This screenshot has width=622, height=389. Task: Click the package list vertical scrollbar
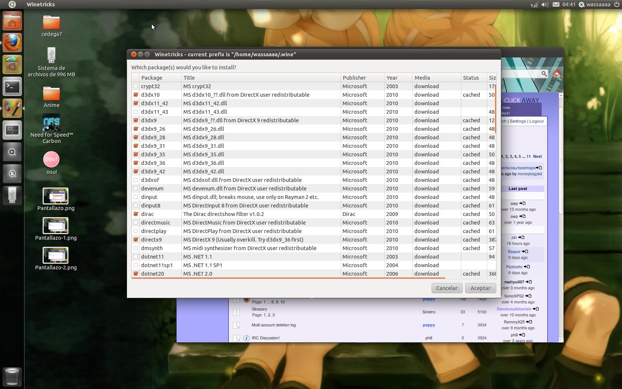[x=495, y=110]
